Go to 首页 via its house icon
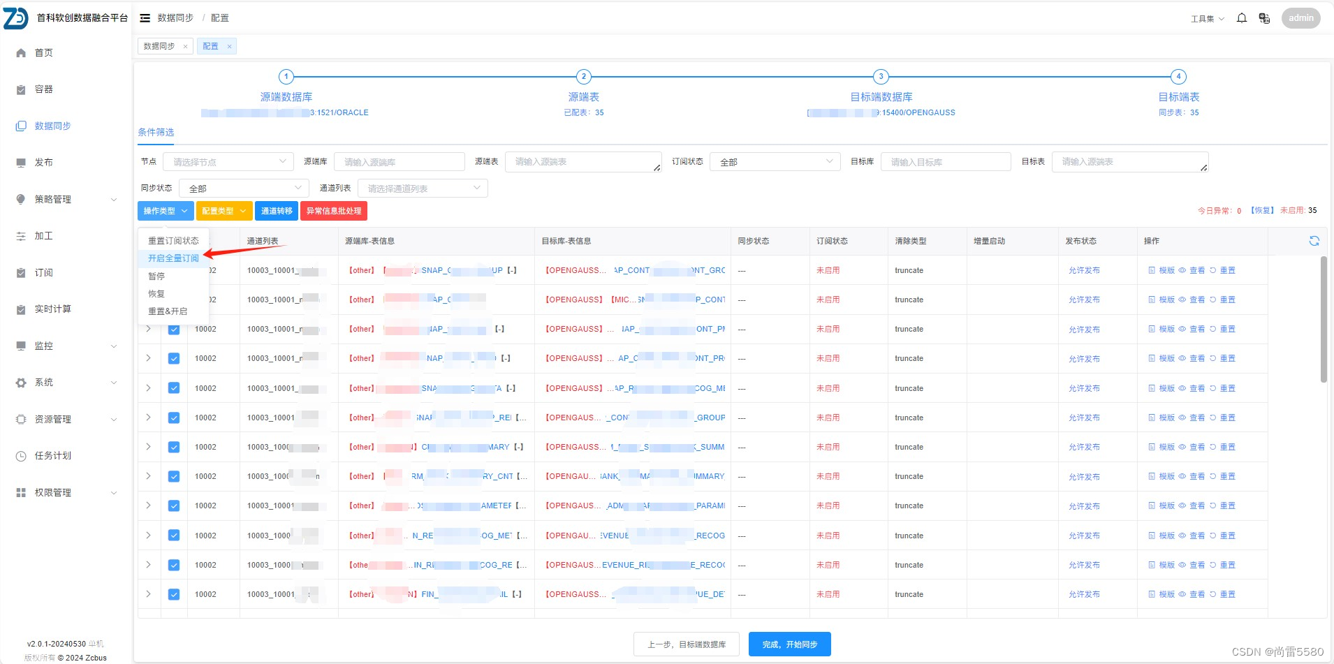The height and width of the screenshot is (664, 1334). point(21,53)
